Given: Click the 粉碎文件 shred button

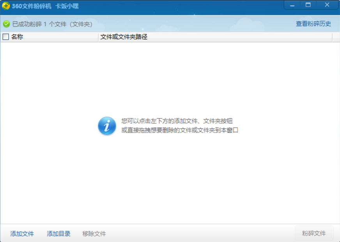Looking at the screenshot, I should 314,233.
